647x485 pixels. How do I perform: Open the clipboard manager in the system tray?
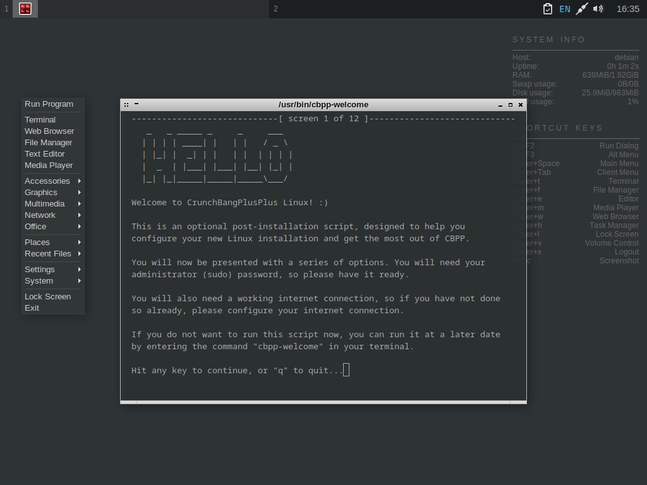pos(547,9)
